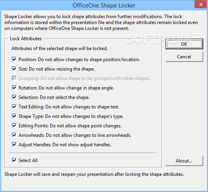Click the 'Lock Attributes' group title

(26, 39)
